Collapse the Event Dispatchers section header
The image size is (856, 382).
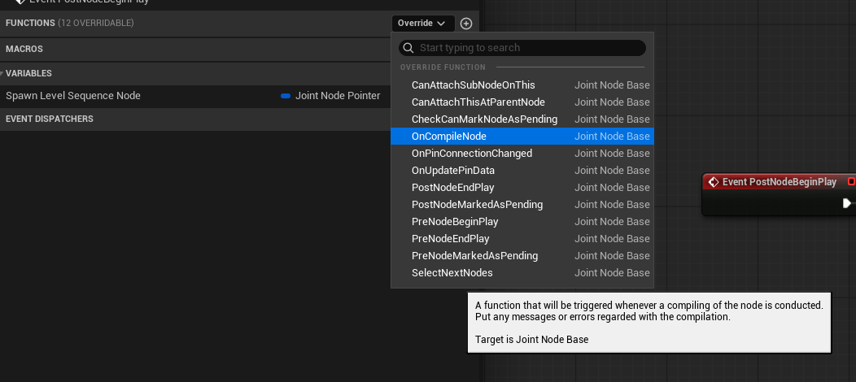click(x=50, y=119)
